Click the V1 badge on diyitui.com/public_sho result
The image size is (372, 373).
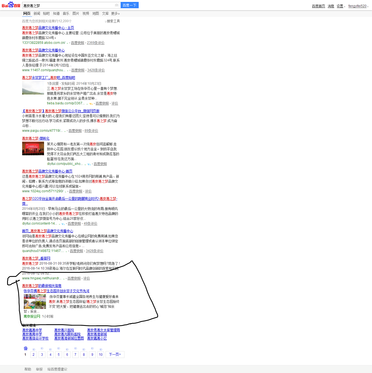click(x=89, y=164)
